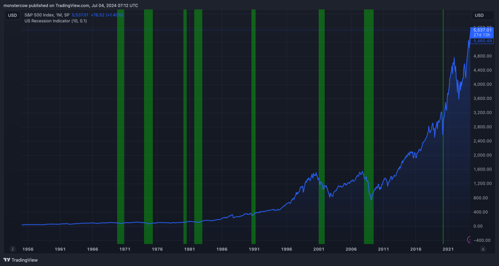Viewport: 499px width, 266px height.
Task: Click the 5,460.49 outlined price label
Action: (482, 41)
